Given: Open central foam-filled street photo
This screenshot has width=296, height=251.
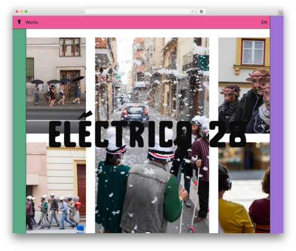Looking at the screenshot, I should pyautogui.click(x=152, y=135).
